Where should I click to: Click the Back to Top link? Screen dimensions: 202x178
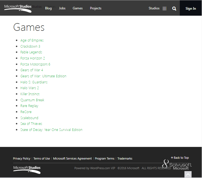tap(180, 158)
